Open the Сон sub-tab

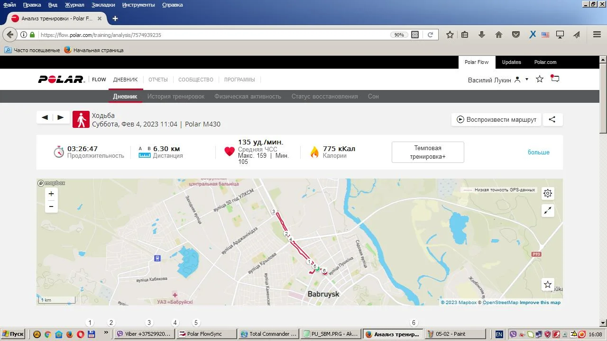373,97
